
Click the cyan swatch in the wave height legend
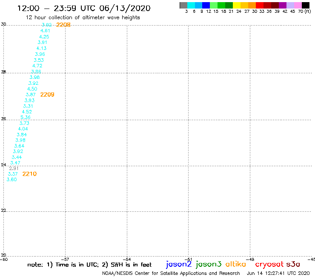191,5
